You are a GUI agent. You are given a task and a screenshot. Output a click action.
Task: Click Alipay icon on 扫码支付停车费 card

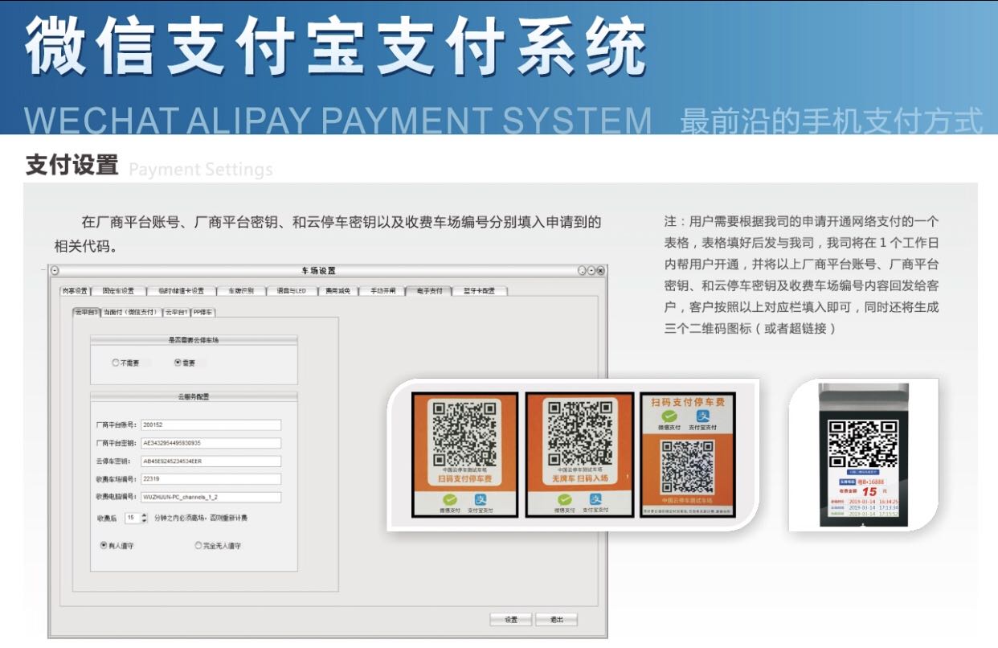tap(481, 499)
